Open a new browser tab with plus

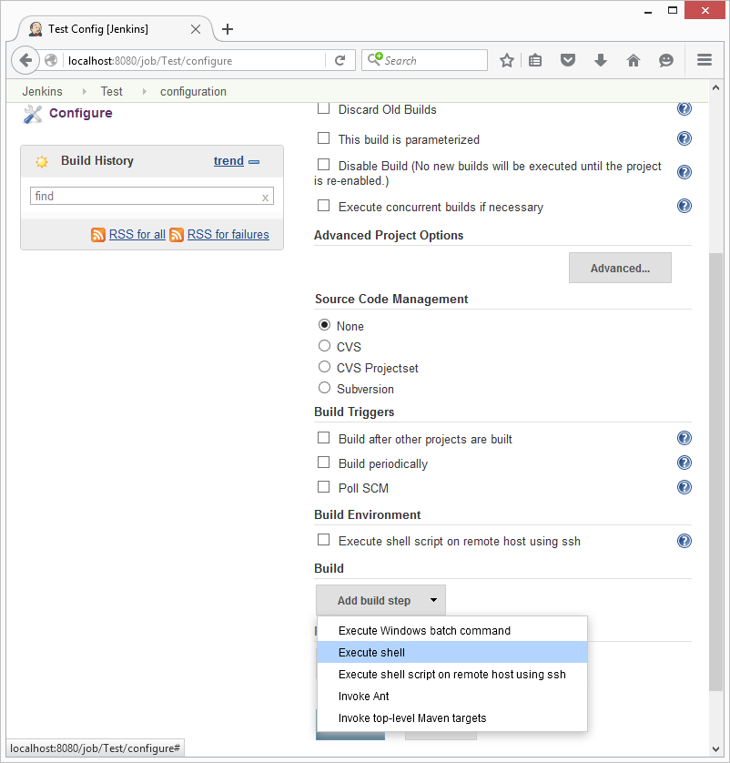pyautogui.click(x=228, y=29)
